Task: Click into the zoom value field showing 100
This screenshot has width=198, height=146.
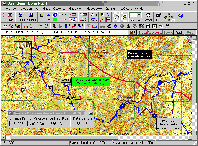Action: tap(133, 15)
